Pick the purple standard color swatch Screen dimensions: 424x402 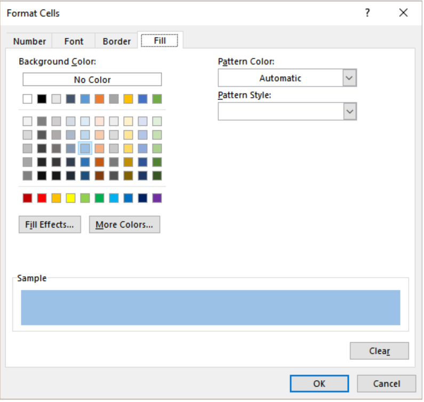pos(157,198)
